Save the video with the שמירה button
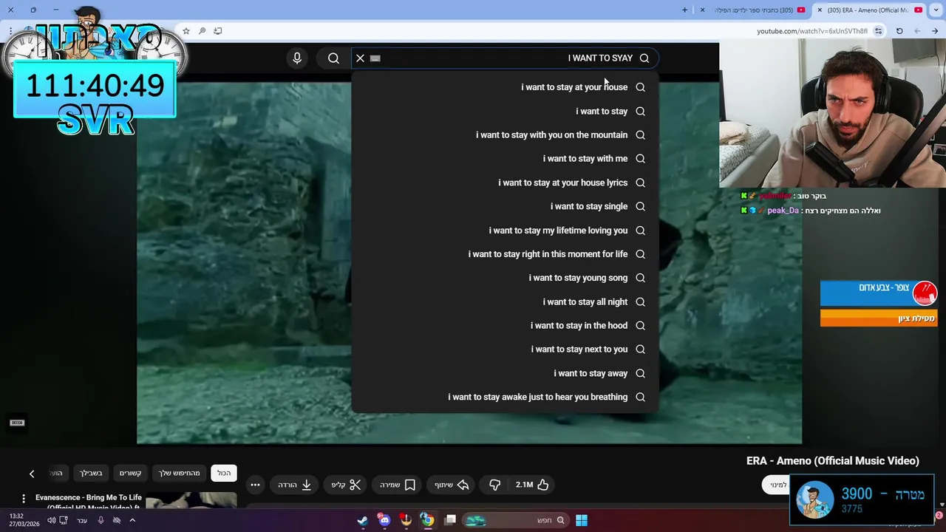This screenshot has height=532, width=946. click(398, 485)
